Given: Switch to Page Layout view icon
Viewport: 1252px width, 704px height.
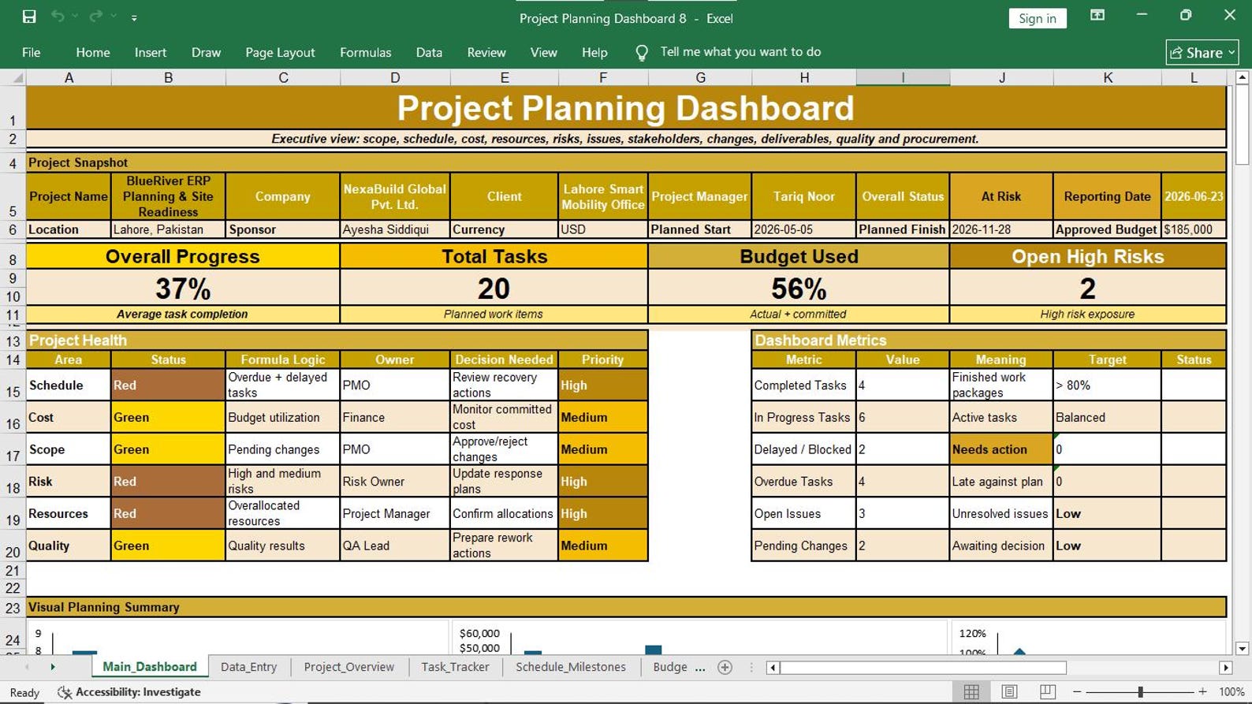Looking at the screenshot, I should (x=1009, y=691).
